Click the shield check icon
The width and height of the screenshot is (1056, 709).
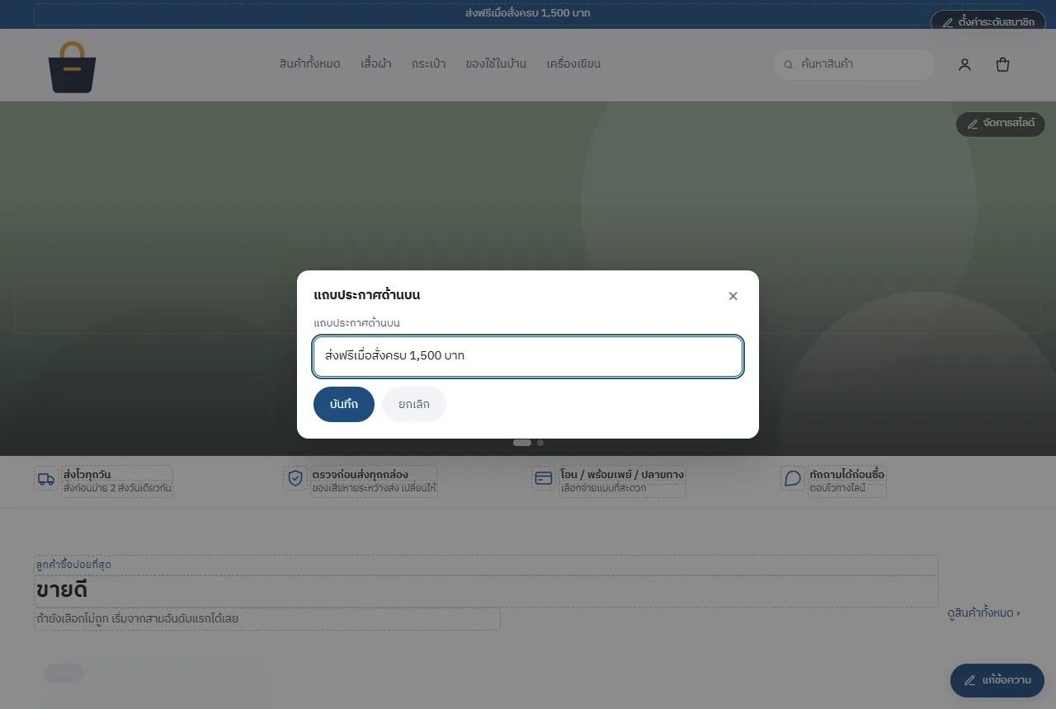pos(295,478)
